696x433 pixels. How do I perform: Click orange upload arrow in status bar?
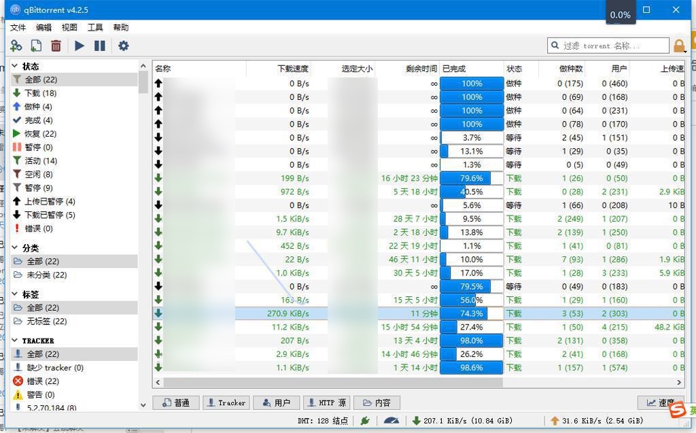pos(555,421)
